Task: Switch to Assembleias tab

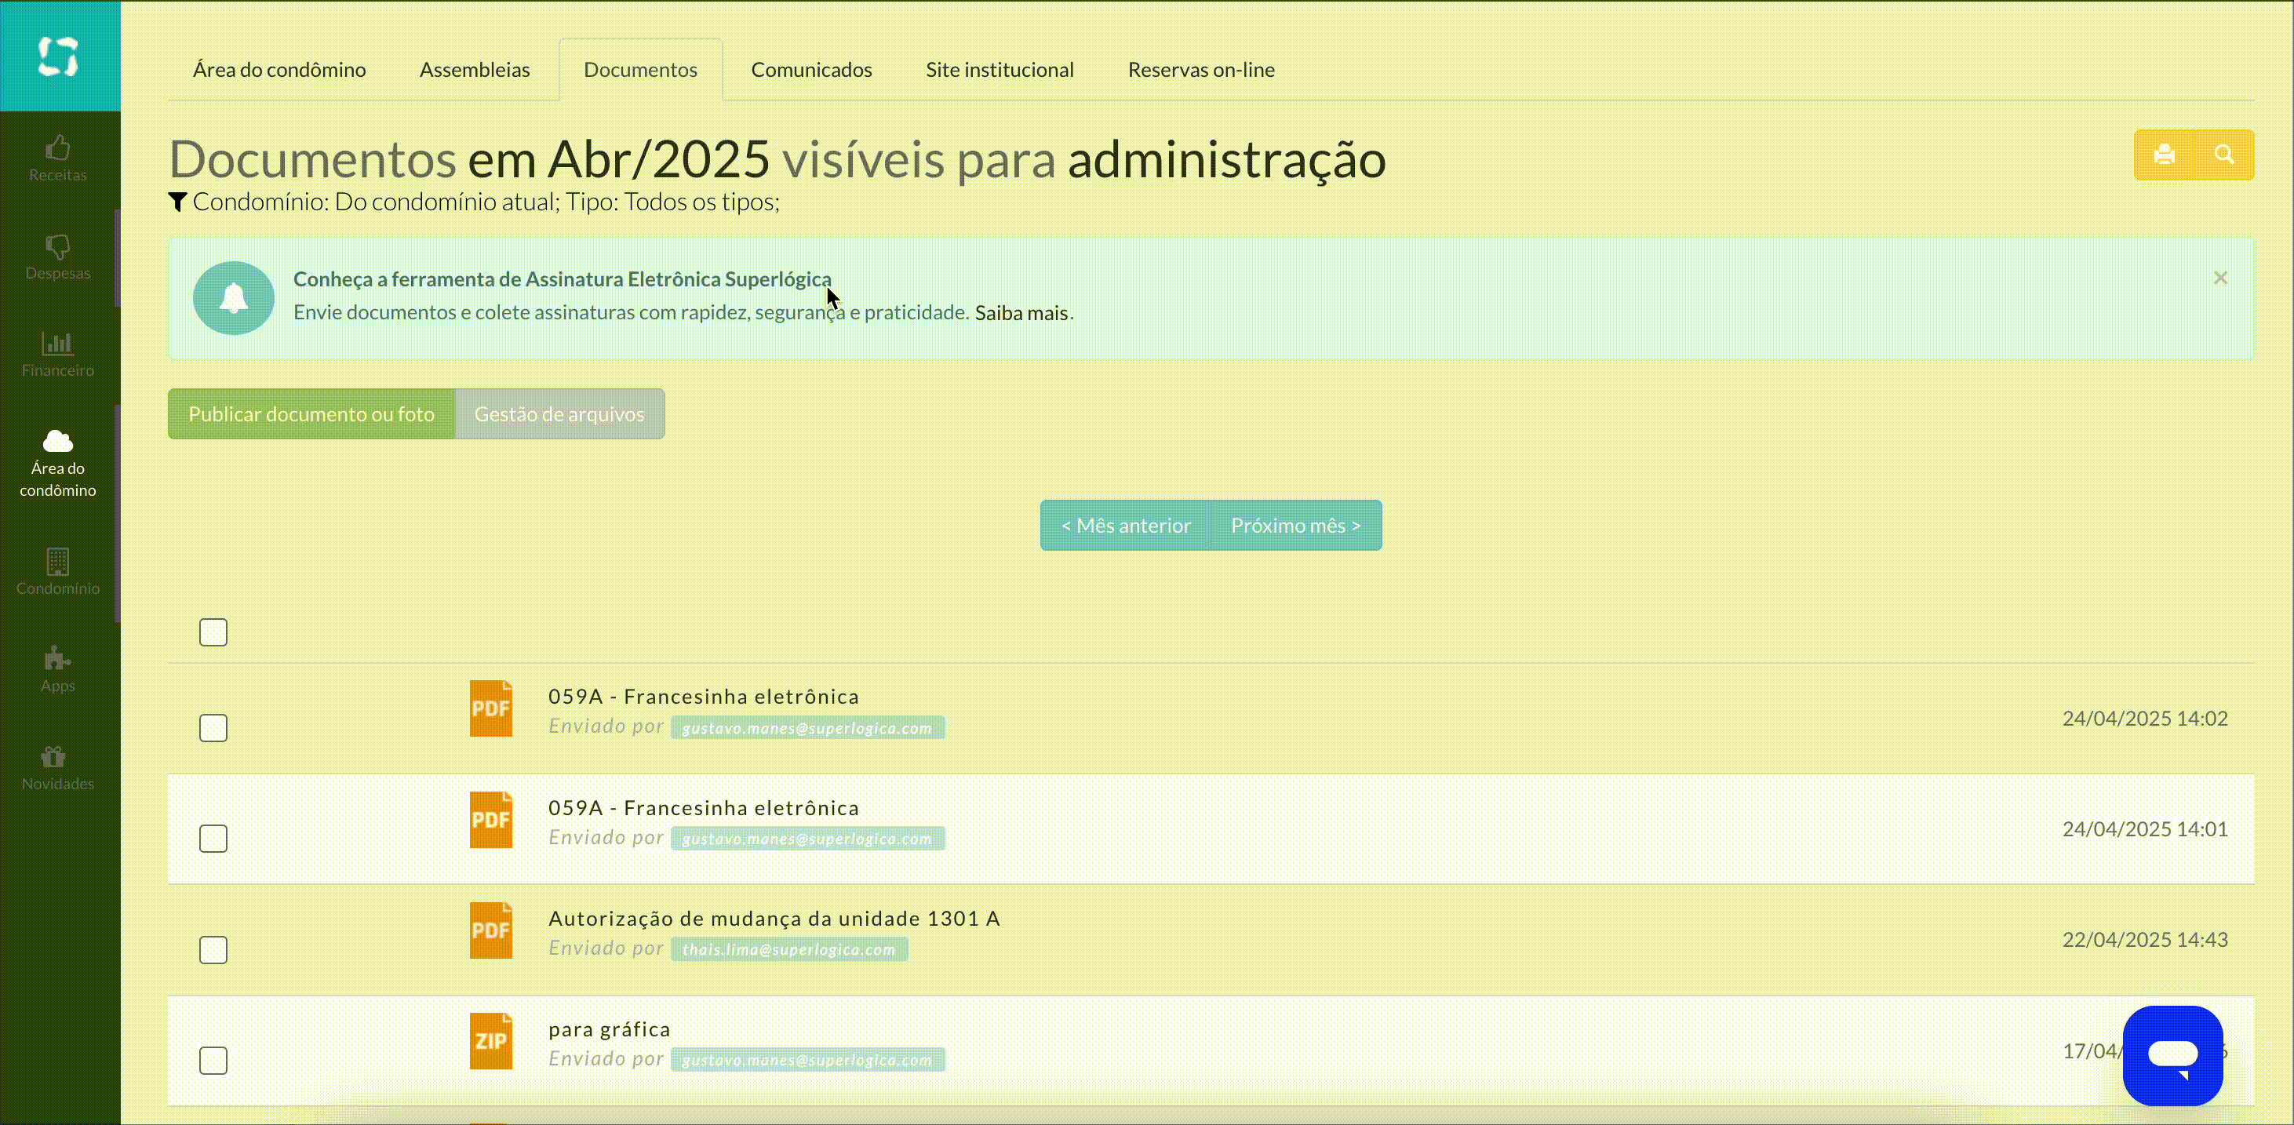Action: point(475,70)
